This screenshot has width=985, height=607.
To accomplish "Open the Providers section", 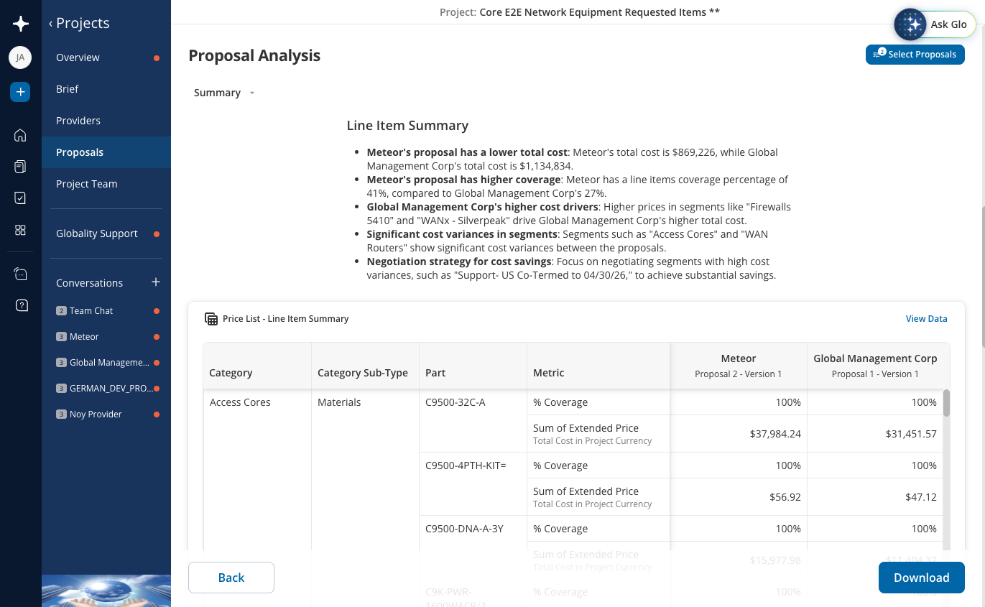I will tap(106, 121).
